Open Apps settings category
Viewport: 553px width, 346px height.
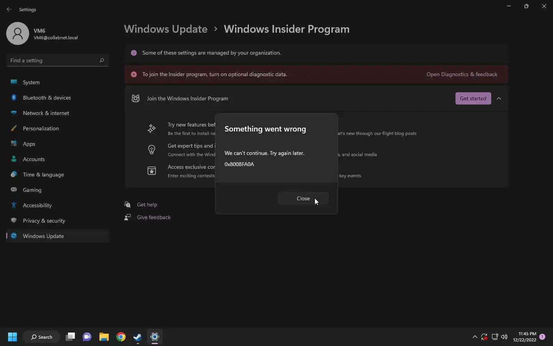(58, 144)
